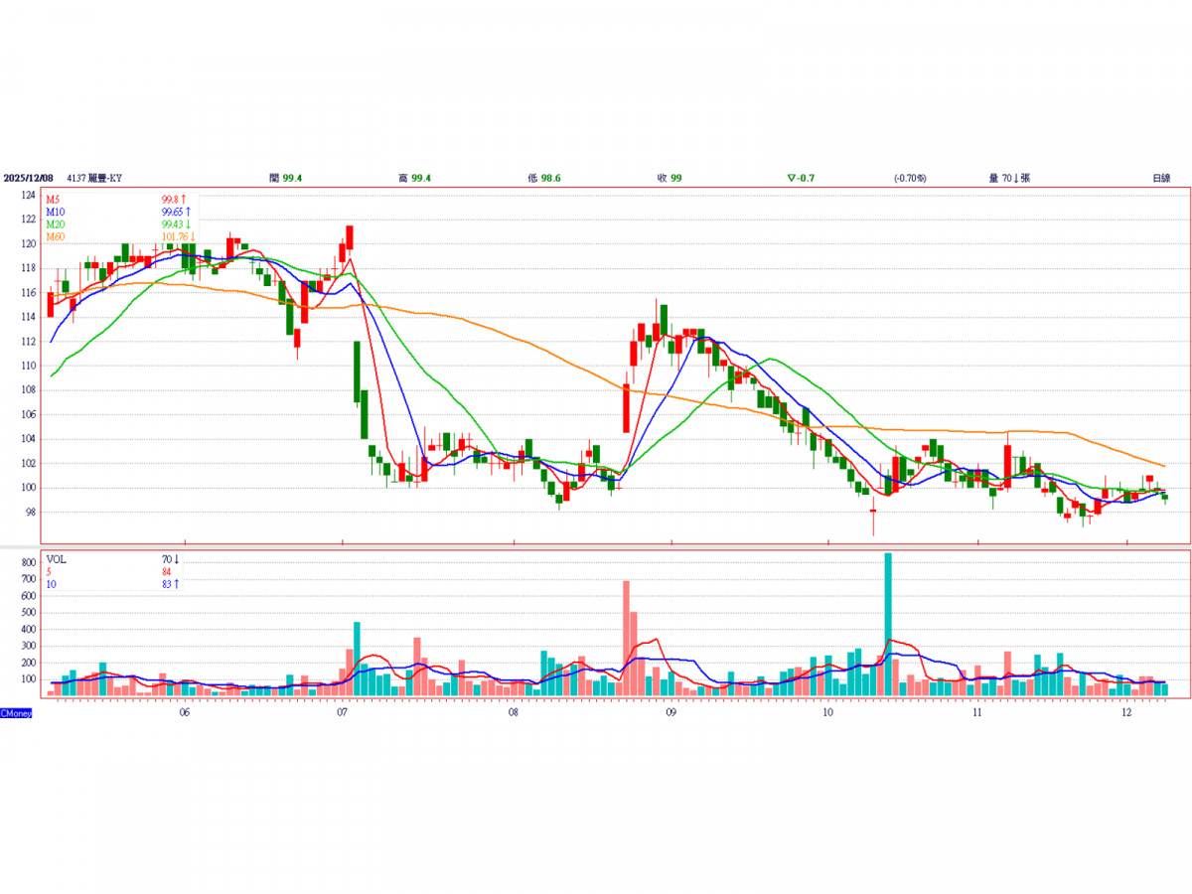The image size is (1192, 894).
Task: Click the 07 month marker on time axis
Action: pyautogui.click(x=343, y=713)
